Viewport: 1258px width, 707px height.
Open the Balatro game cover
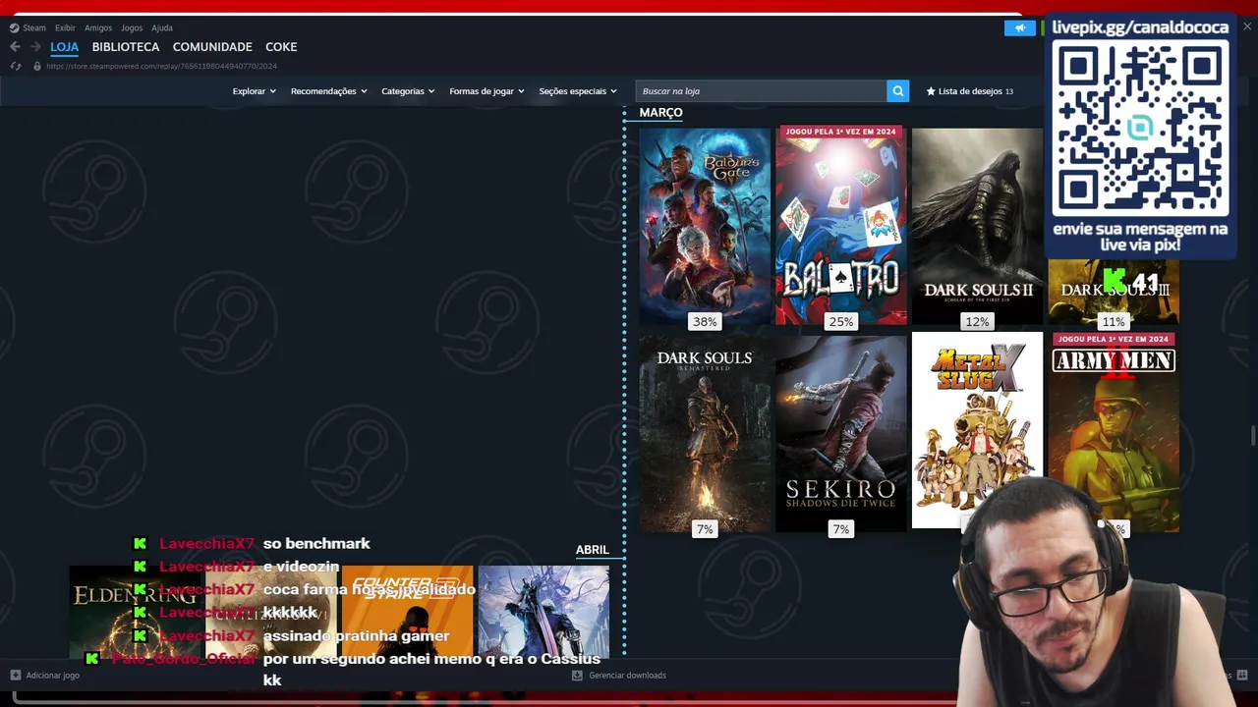pos(840,225)
